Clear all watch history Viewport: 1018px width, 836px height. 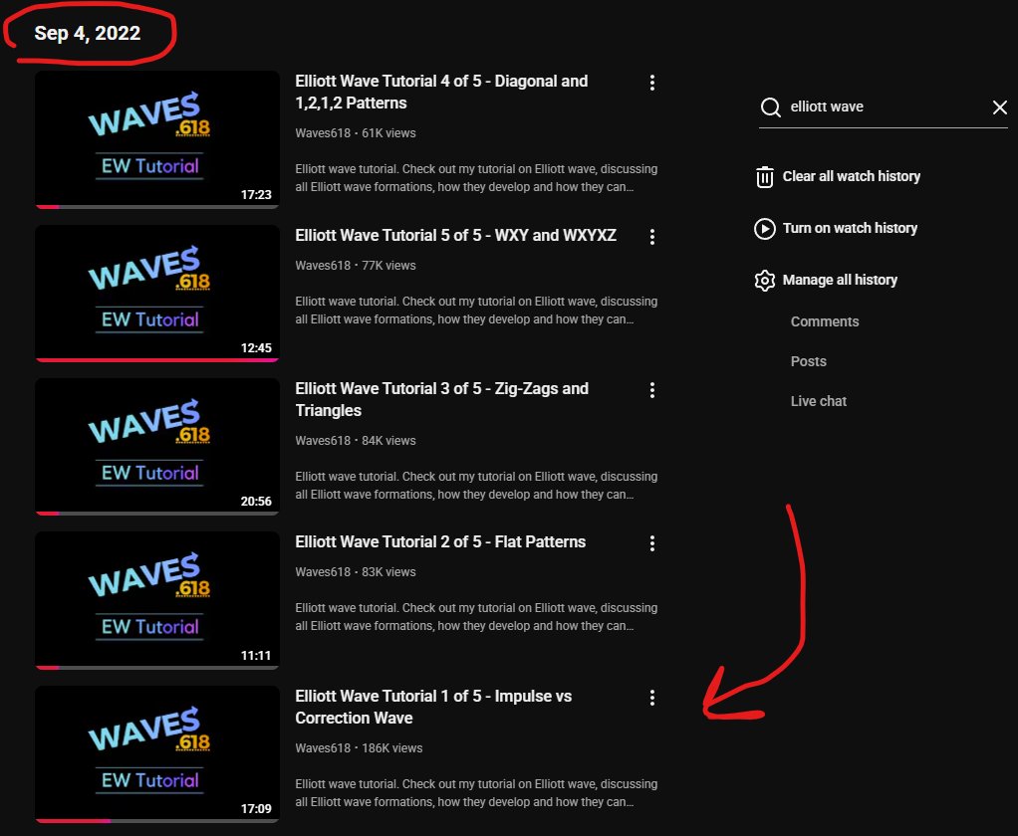coord(852,176)
